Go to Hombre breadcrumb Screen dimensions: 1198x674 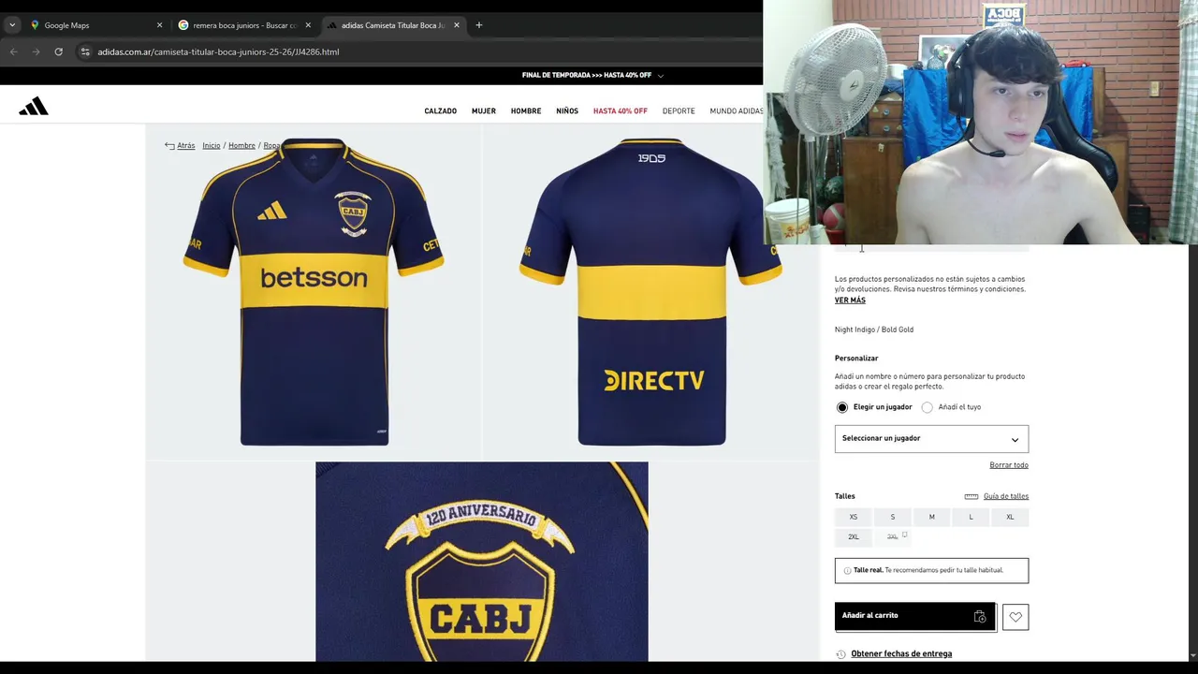click(x=241, y=145)
